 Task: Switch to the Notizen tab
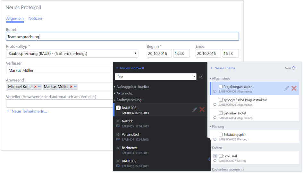click(x=35, y=19)
